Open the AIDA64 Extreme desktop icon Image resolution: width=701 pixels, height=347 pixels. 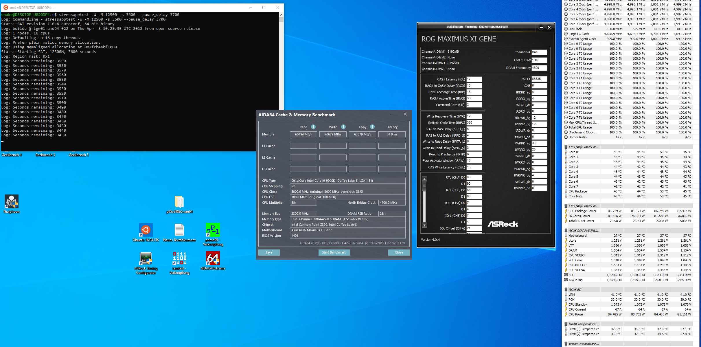tap(213, 258)
